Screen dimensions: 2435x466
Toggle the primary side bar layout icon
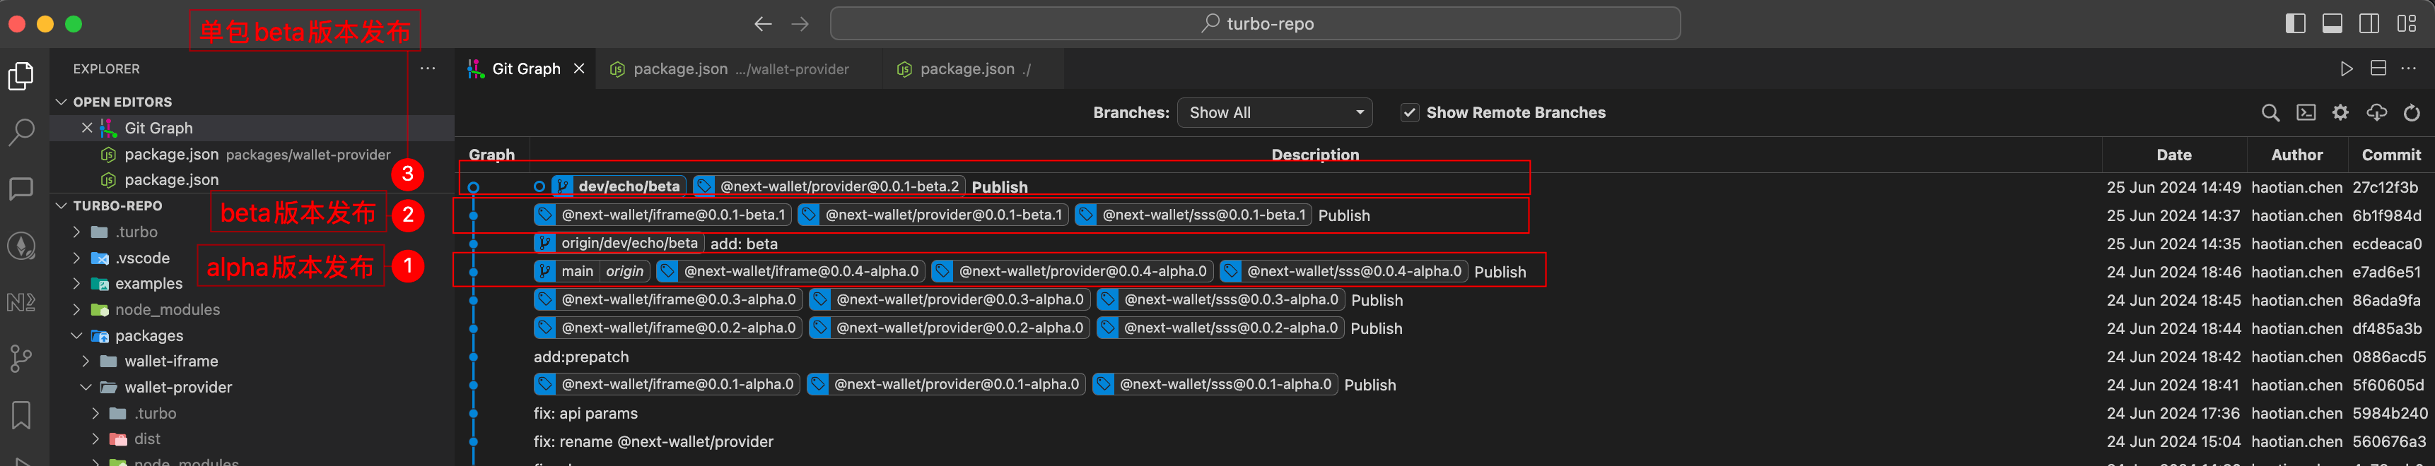(x=2295, y=23)
